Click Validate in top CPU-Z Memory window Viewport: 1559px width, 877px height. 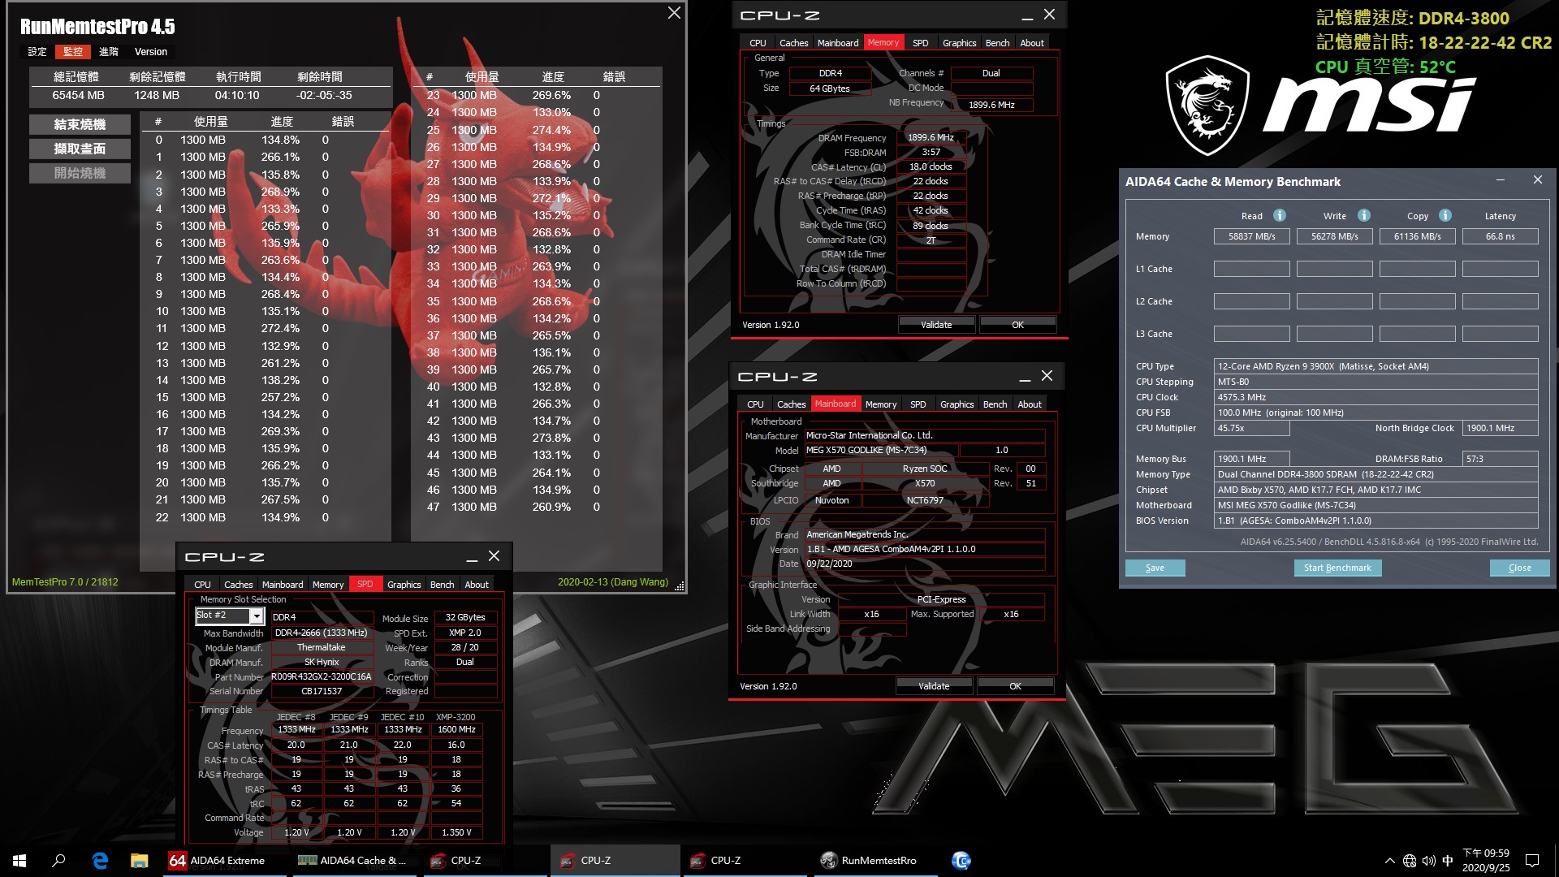[936, 325]
